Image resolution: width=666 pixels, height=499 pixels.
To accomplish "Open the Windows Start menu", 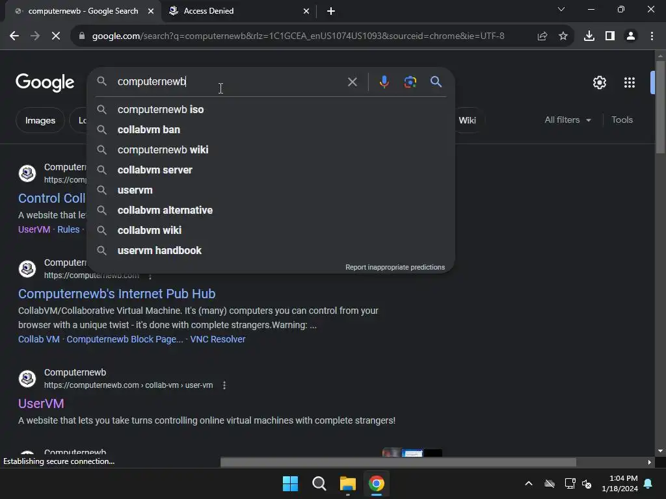I will (x=291, y=483).
